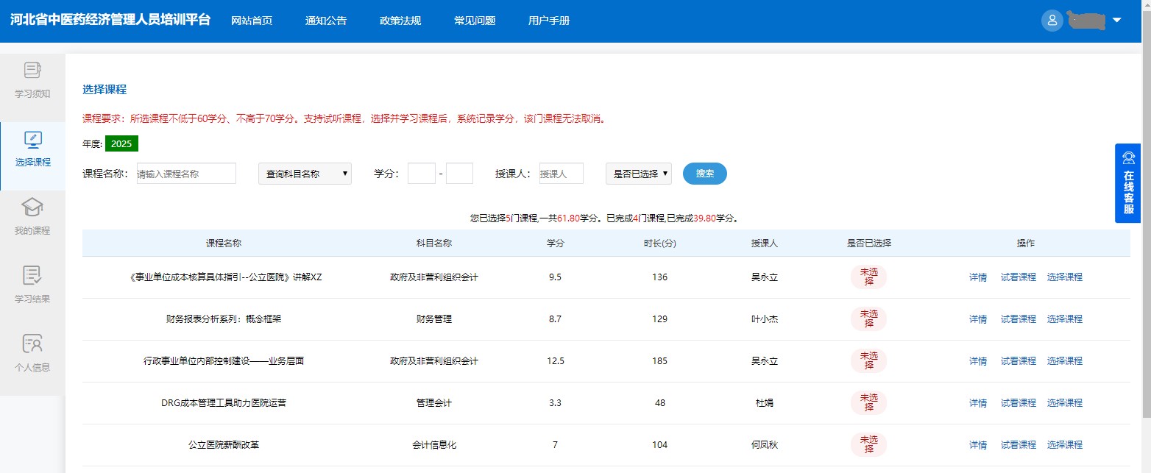This screenshot has height=473, width=1151.
Task: Browse 政策法规 in the top menu
Action: pos(400,20)
